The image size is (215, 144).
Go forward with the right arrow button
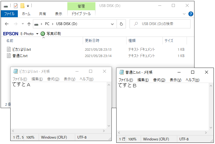pos(16,24)
